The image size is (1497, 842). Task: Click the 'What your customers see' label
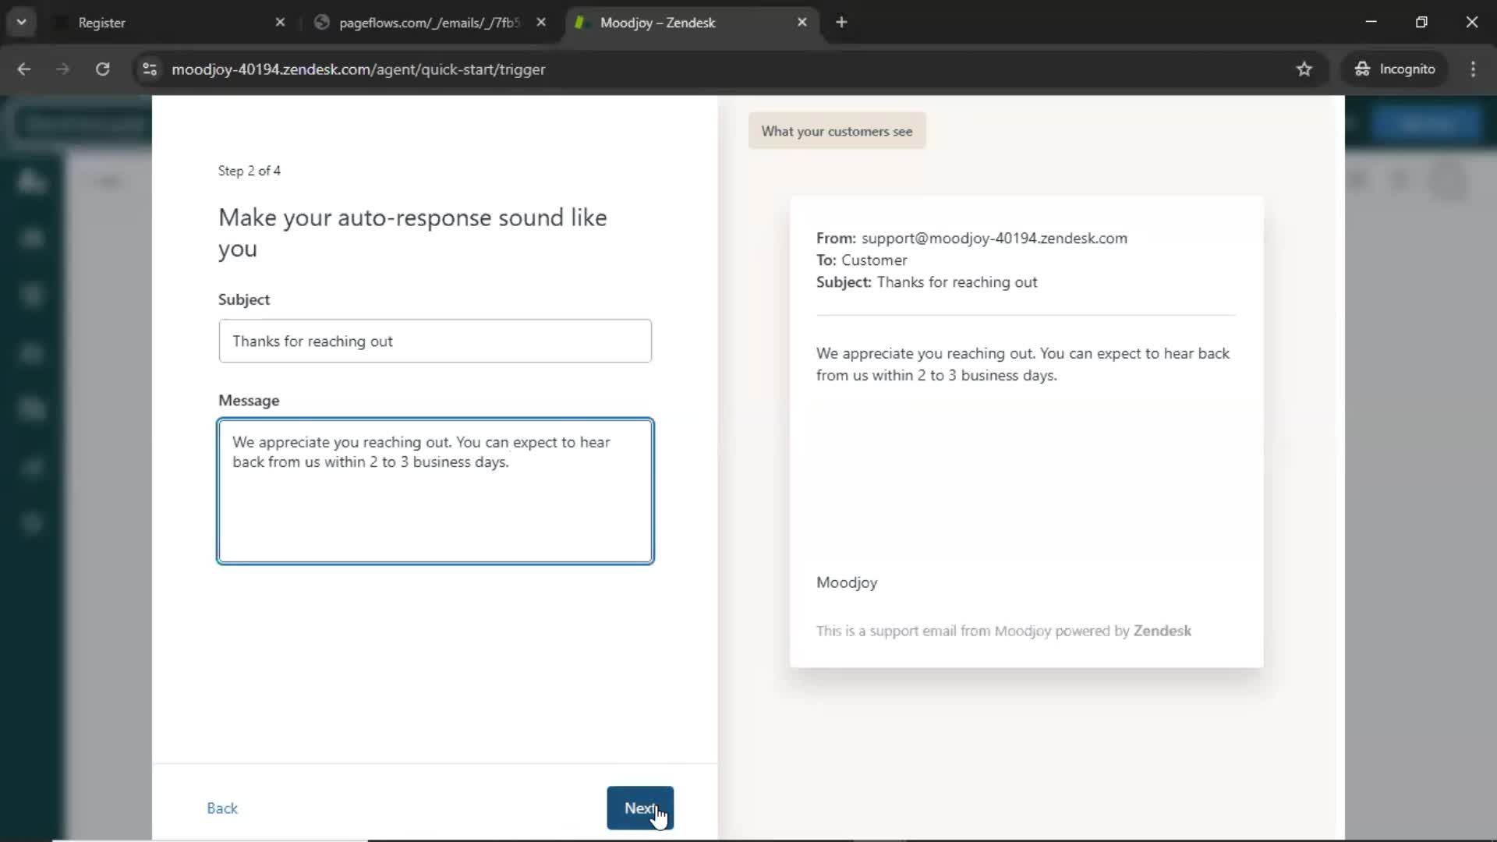click(x=837, y=131)
